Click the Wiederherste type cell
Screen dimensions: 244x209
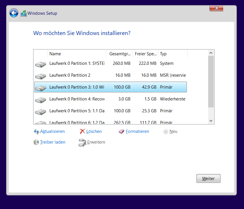click(x=173, y=99)
